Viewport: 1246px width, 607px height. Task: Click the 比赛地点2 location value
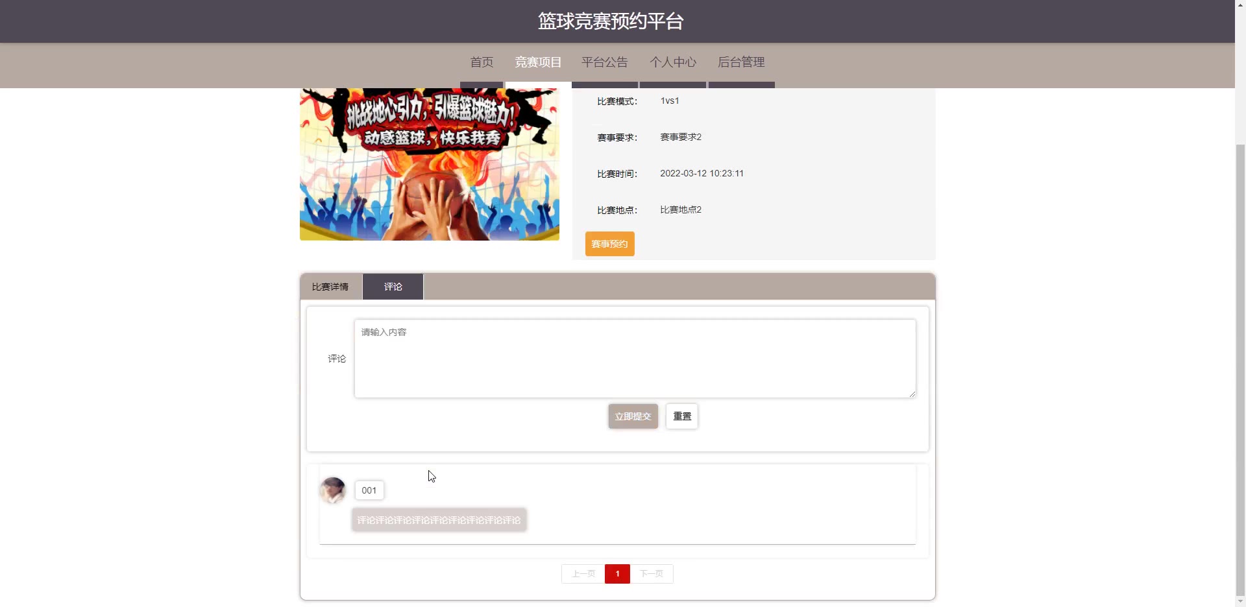(x=681, y=209)
